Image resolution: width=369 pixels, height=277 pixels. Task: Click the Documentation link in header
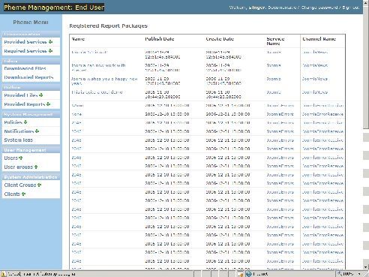click(282, 8)
